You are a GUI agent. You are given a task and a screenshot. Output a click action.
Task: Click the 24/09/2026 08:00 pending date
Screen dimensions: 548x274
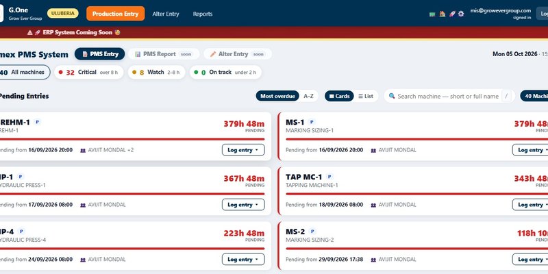50,260
